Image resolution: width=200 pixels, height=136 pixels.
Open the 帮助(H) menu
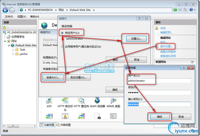(x=35, y=16)
